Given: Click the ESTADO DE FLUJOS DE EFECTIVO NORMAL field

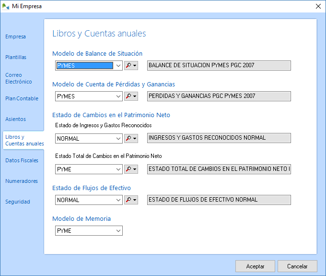Looking at the screenshot, I should point(219,200).
